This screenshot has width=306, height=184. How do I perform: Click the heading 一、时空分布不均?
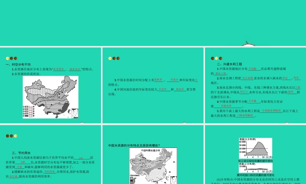18,64
